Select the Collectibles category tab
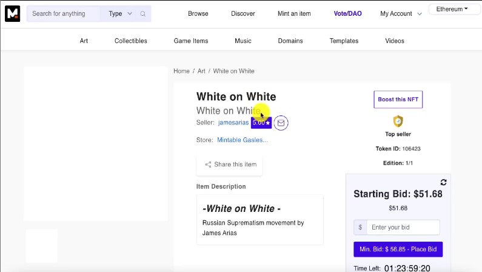 click(131, 41)
